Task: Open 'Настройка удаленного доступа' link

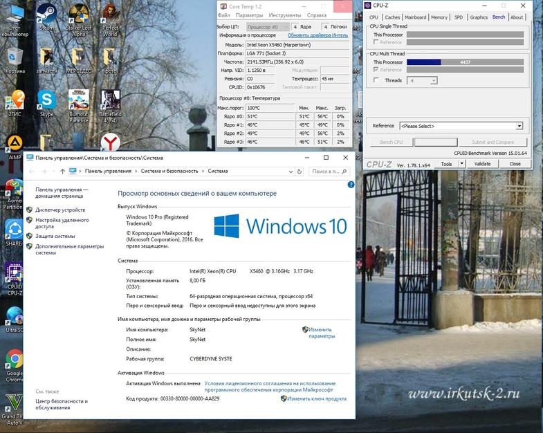Action: (x=62, y=223)
